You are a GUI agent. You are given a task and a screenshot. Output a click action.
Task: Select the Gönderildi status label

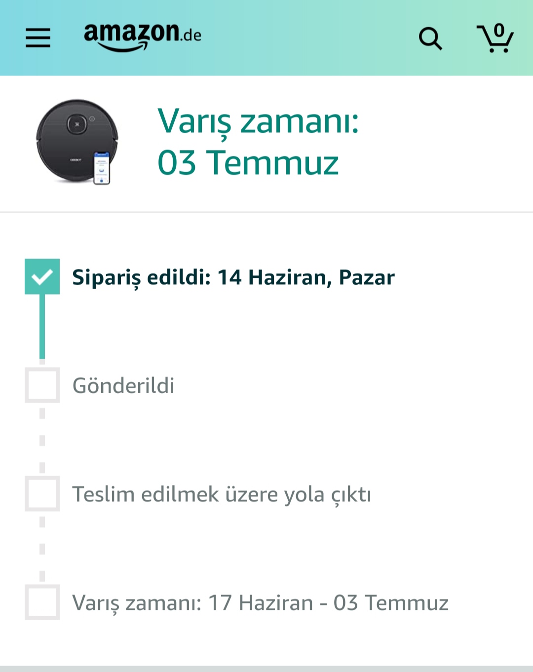point(123,386)
